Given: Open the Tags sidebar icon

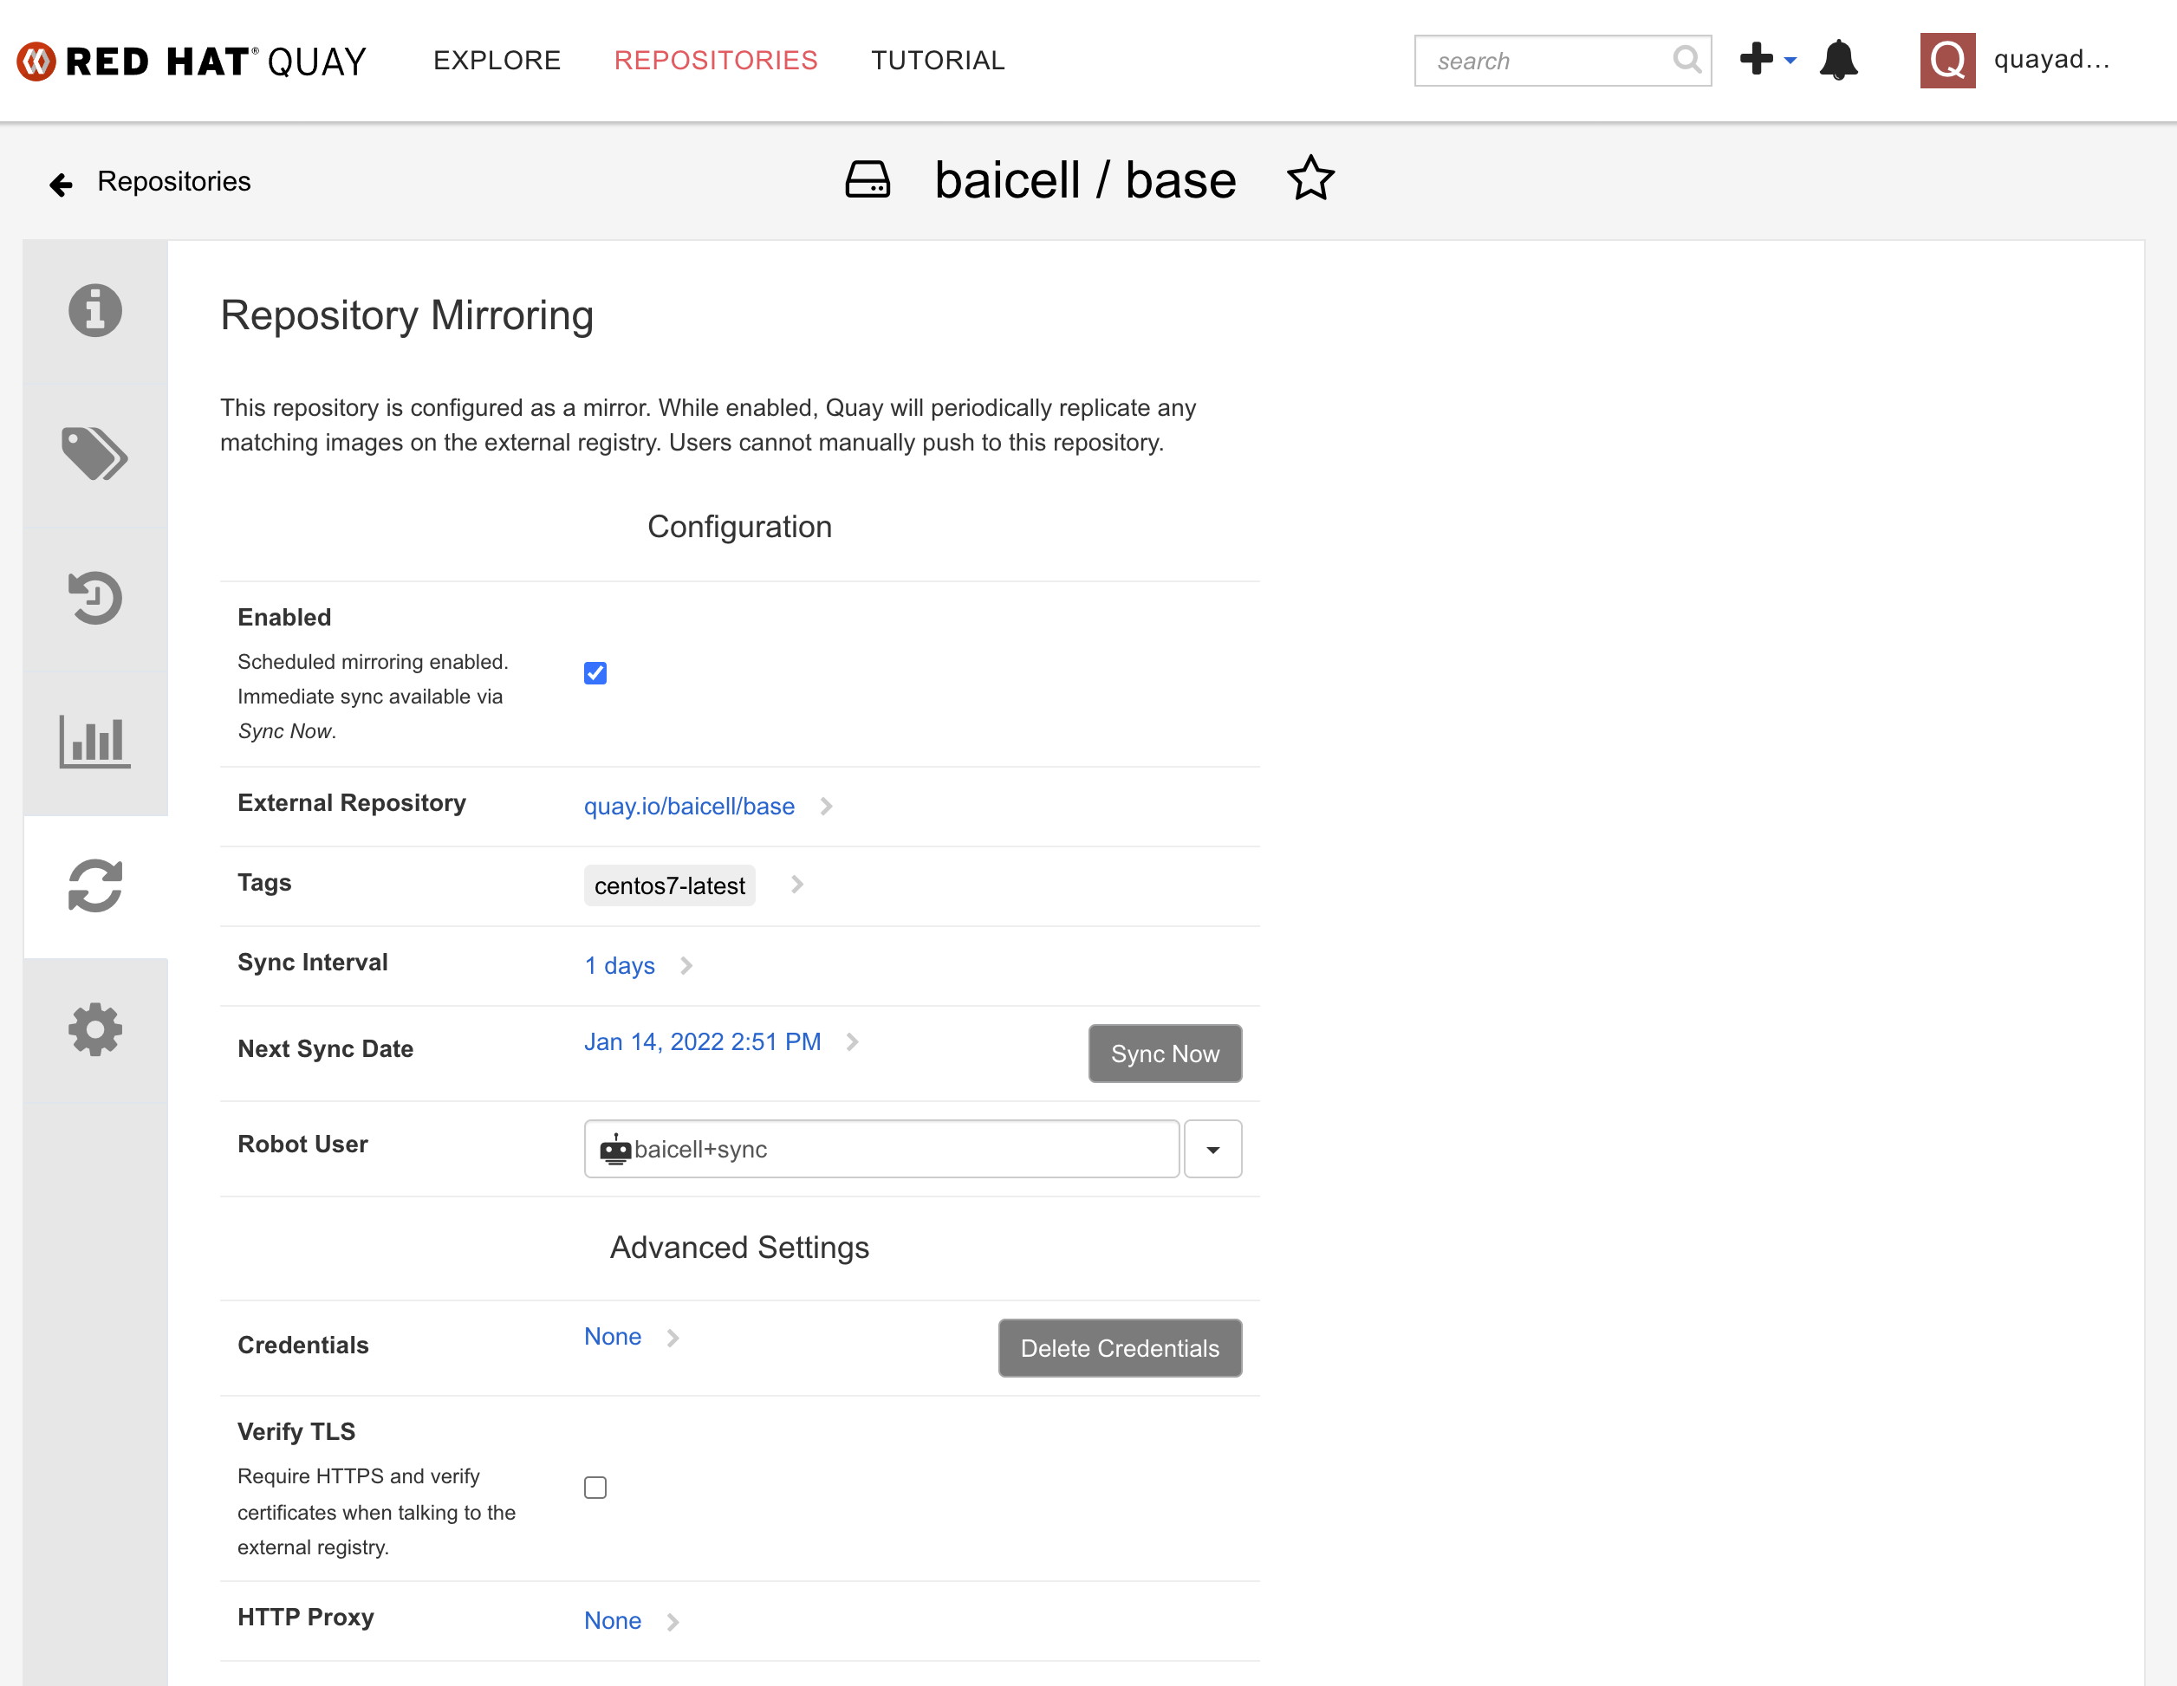Looking at the screenshot, I should click(x=94, y=454).
